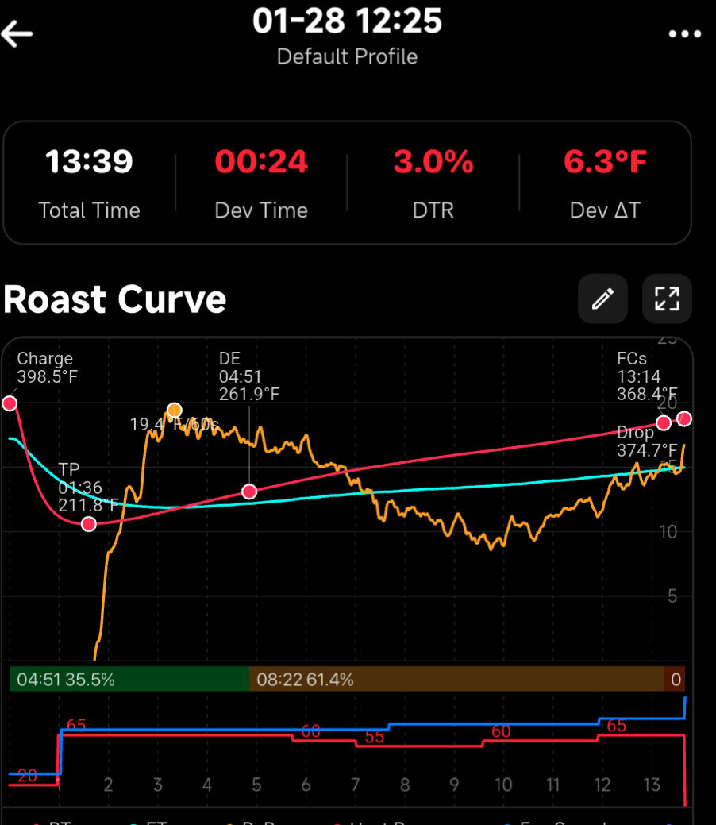Tap the Dev Time 00:24 stat
The image size is (716, 825).
point(261,182)
